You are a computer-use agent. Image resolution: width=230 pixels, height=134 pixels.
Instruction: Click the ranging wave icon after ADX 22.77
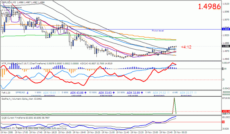pos(195,93)
